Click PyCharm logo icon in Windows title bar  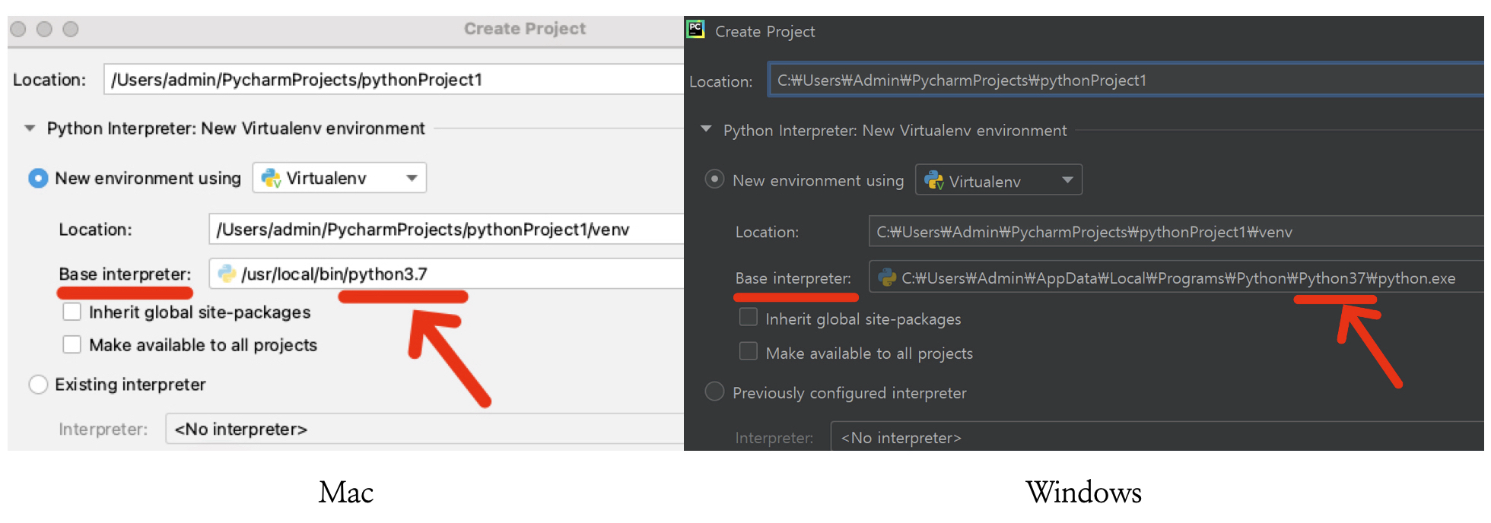click(x=695, y=30)
